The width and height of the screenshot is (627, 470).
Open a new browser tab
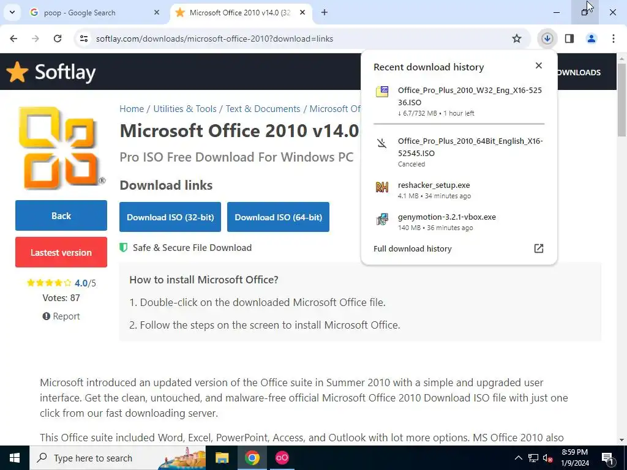pos(325,13)
